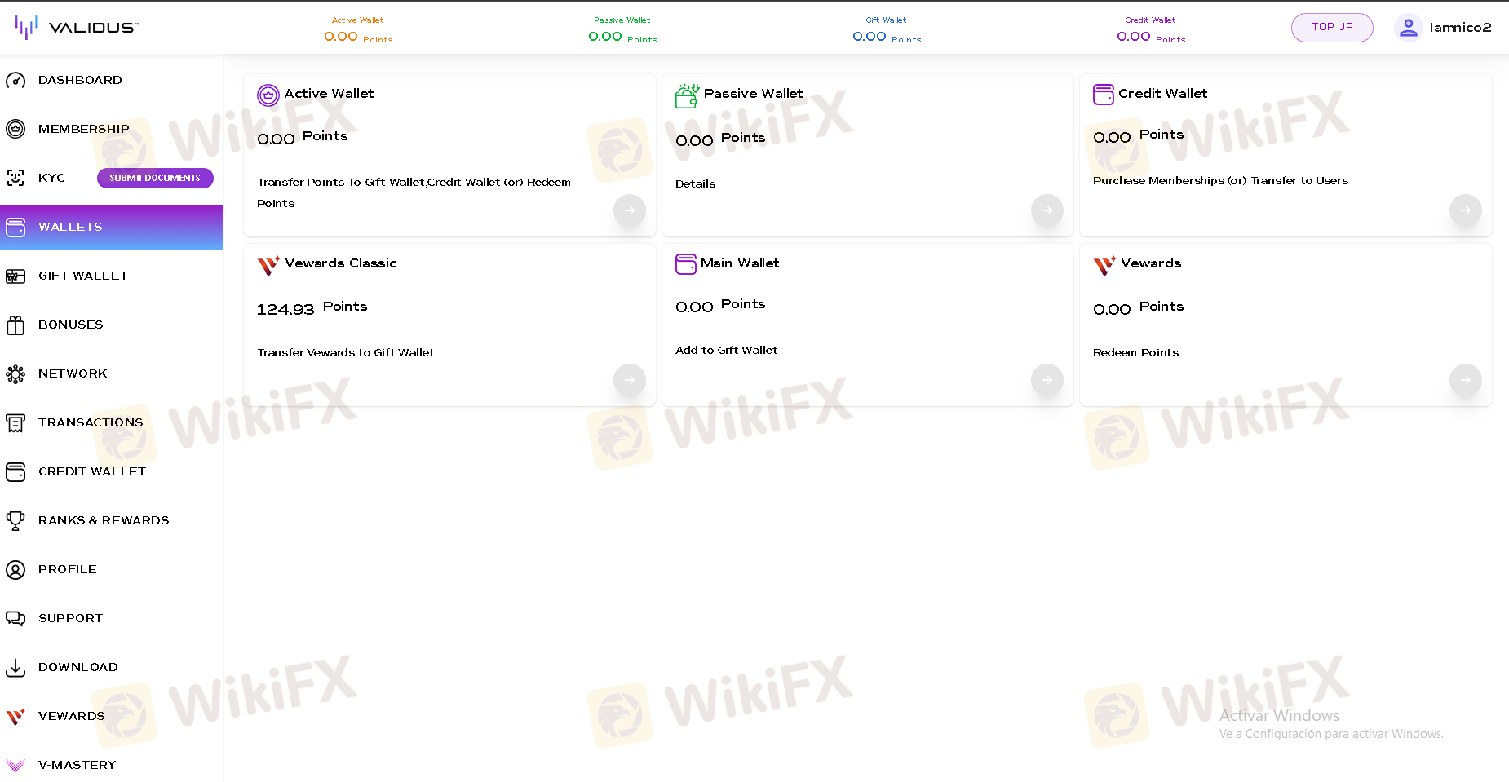Open Ranks & Rewards menu item
This screenshot has height=782, width=1509.
[x=112, y=520]
